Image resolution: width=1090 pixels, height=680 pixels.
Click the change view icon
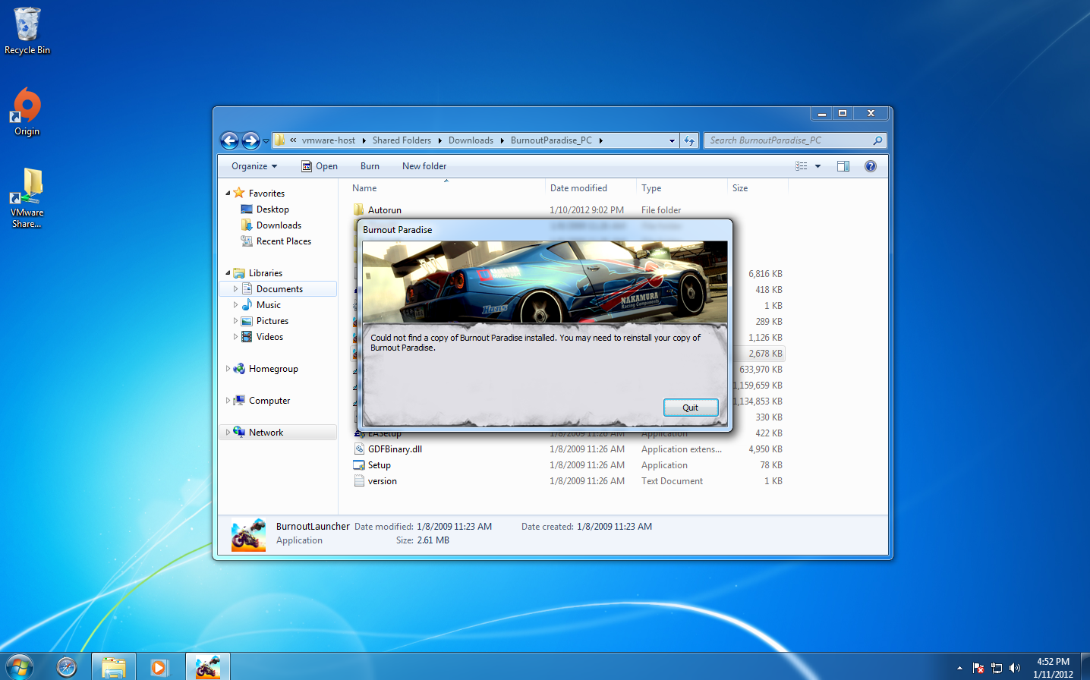point(802,166)
